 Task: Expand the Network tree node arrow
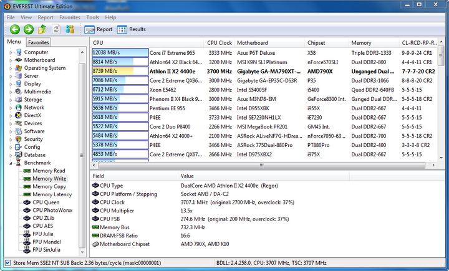click(x=11, y=108)
